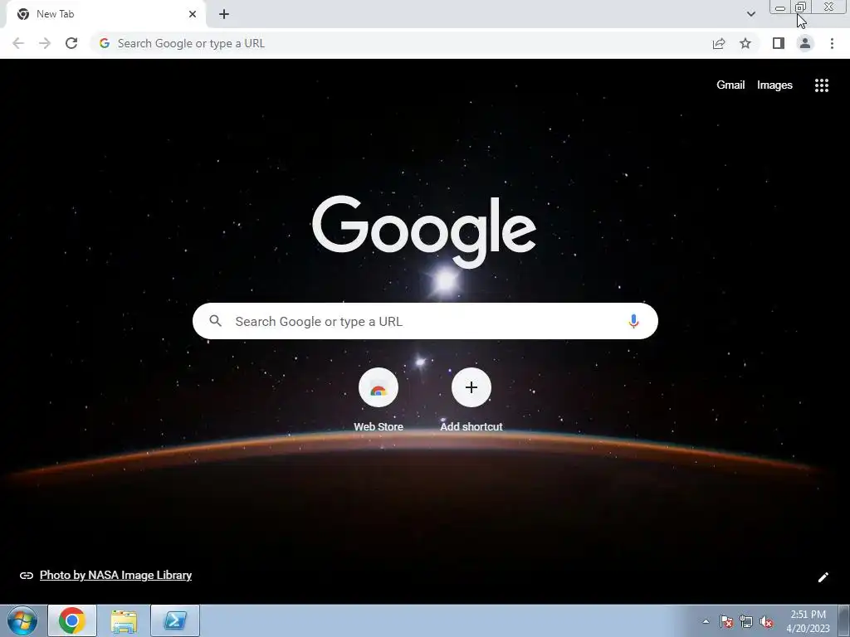Close the New Tab tab
The height and width of the screenshot is (637, 850).
coord(193,14)
